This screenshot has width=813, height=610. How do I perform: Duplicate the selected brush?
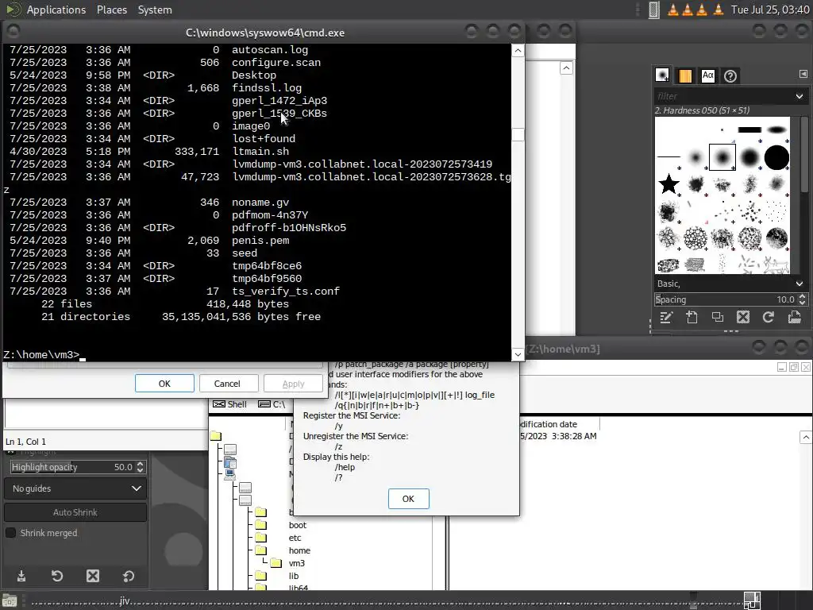tap(718, 318)
